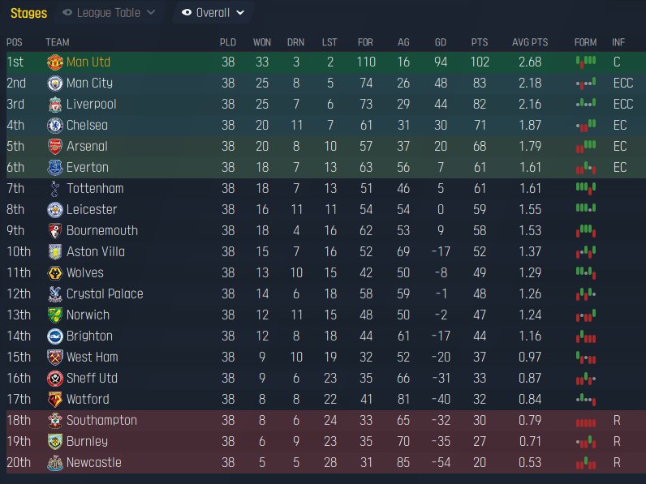Open the League Table dropdown chevron
646x484 pixels.
pyautogui.click(x=150, y=13)
